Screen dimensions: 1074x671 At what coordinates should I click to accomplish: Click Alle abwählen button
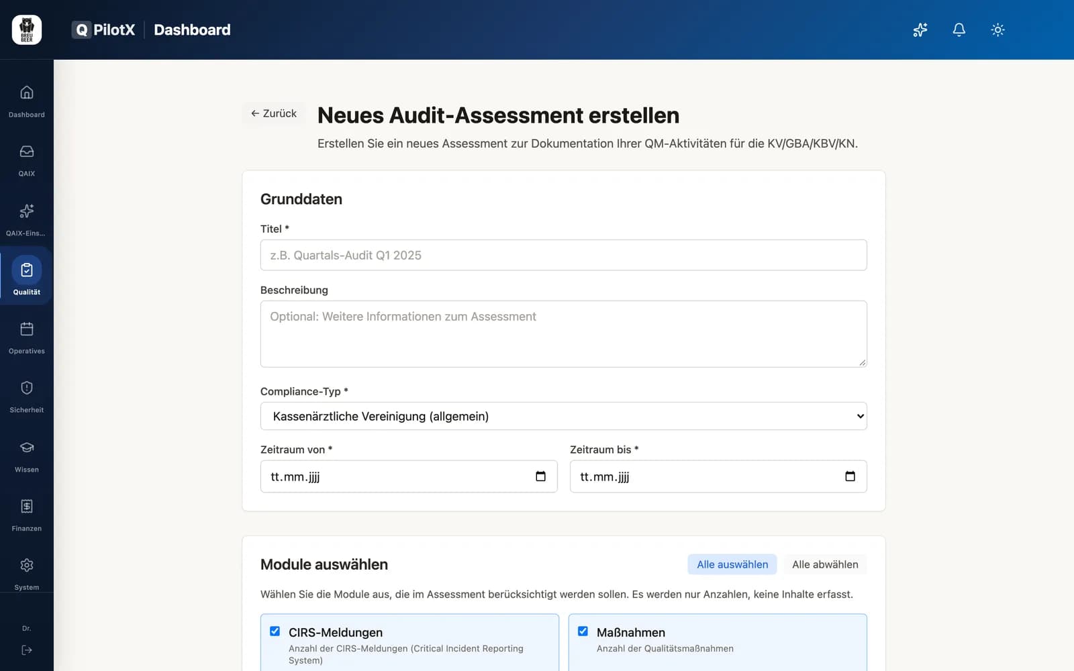tap(825, 564)
